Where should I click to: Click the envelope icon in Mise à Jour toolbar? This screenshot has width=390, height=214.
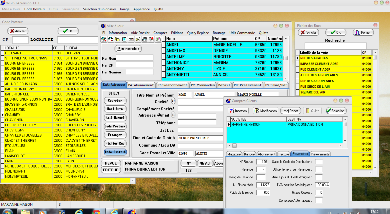click(131, 39)
